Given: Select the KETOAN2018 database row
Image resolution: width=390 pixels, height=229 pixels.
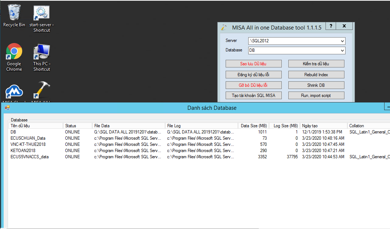Looking at the screenshot, I should (x=199, y=151).
